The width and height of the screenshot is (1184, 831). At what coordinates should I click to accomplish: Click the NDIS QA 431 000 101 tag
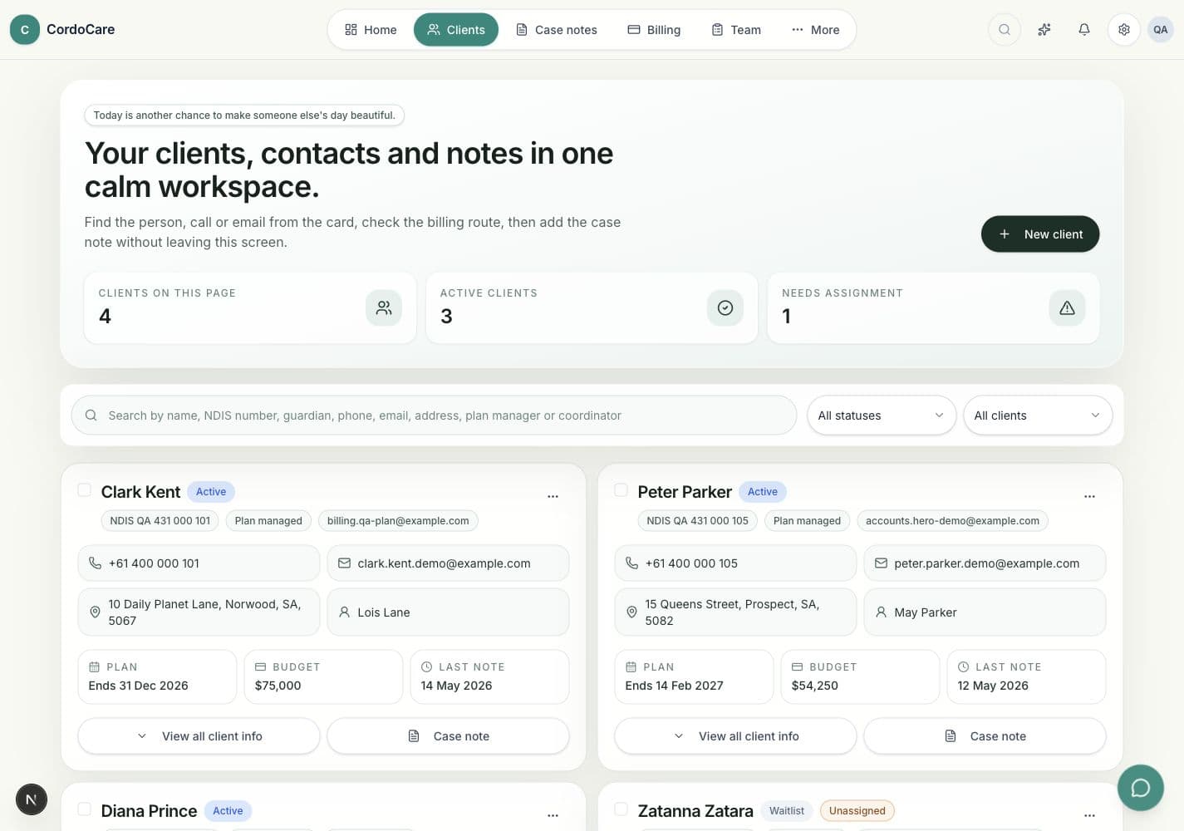tap(160, 521)
